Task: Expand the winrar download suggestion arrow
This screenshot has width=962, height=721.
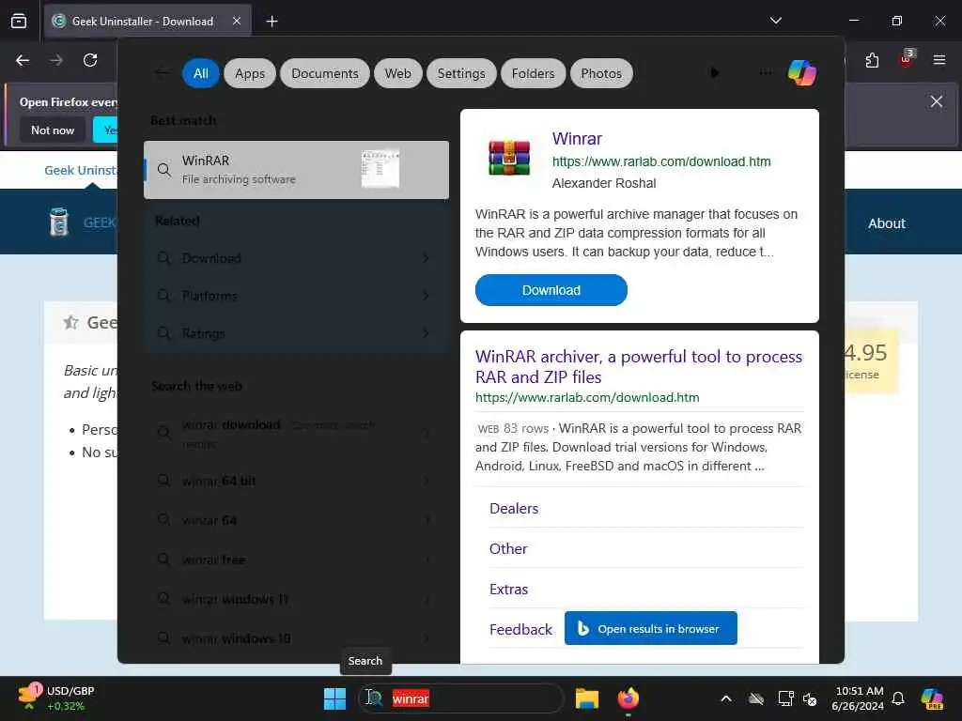Action: 426,433
